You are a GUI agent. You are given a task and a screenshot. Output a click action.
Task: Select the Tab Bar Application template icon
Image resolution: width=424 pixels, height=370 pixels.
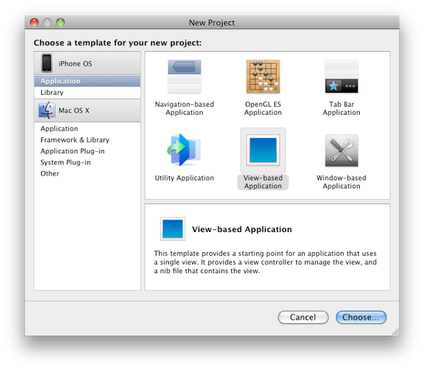coord(342,77)
